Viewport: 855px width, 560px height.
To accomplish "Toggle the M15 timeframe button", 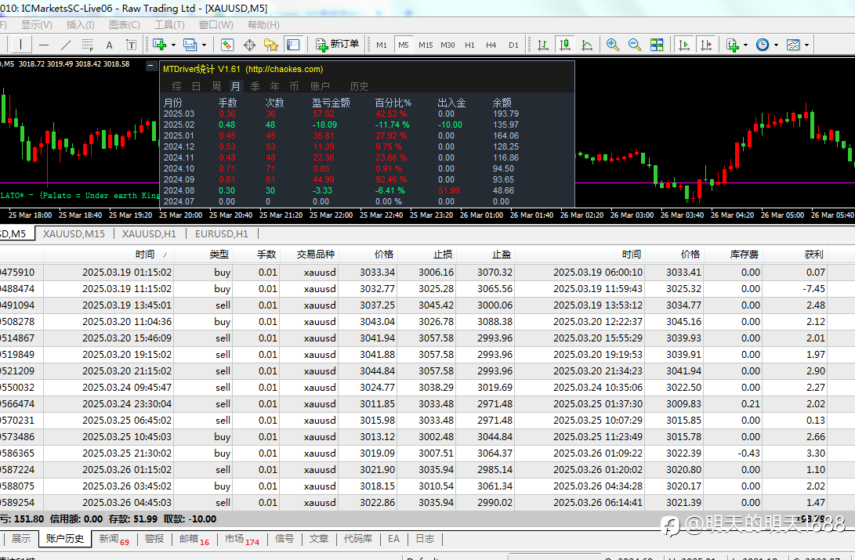I will [426, 45].
